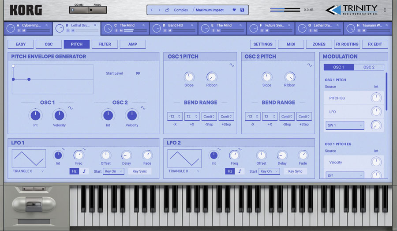Image resolution: width=397 pixels, height=231 pixels.
Task: Open OSC 1 bend +Step Conti selector
Action: (x=226, y=117)
